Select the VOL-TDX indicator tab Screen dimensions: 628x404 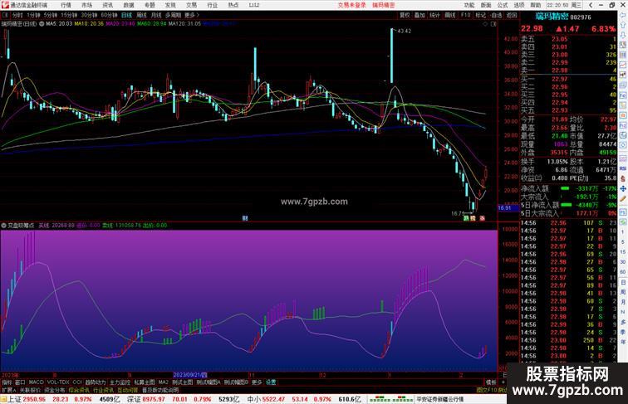[x=58, y=382]
